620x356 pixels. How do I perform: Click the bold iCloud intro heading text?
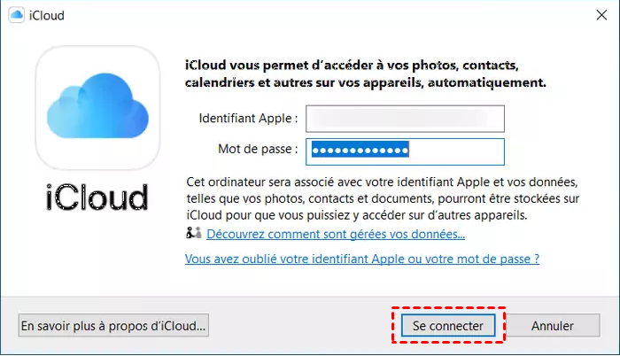tap(365, 74)
